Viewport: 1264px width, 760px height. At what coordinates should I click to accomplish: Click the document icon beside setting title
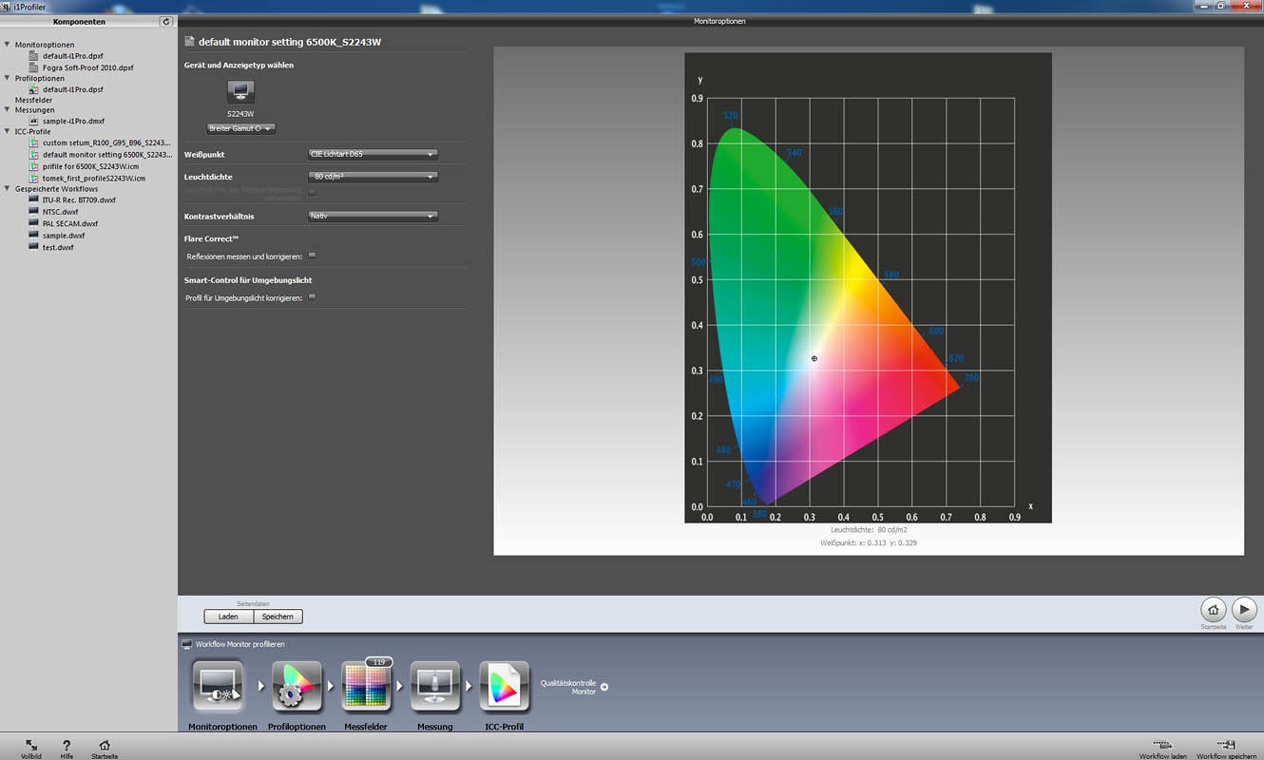(x=189, y=42)
